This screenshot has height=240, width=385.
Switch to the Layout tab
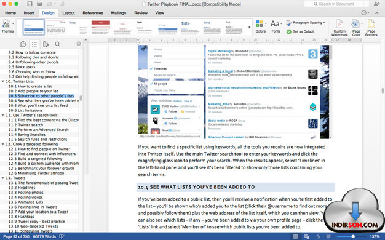tap(68, 13)
